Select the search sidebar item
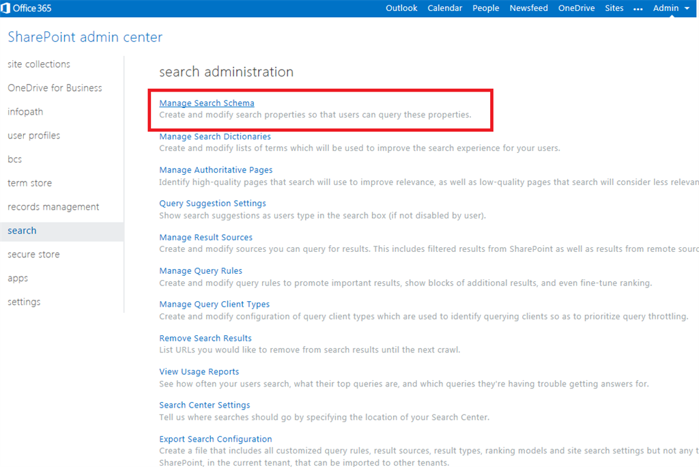The width and height of the screenshot is (699, 467). click(62, 231)
